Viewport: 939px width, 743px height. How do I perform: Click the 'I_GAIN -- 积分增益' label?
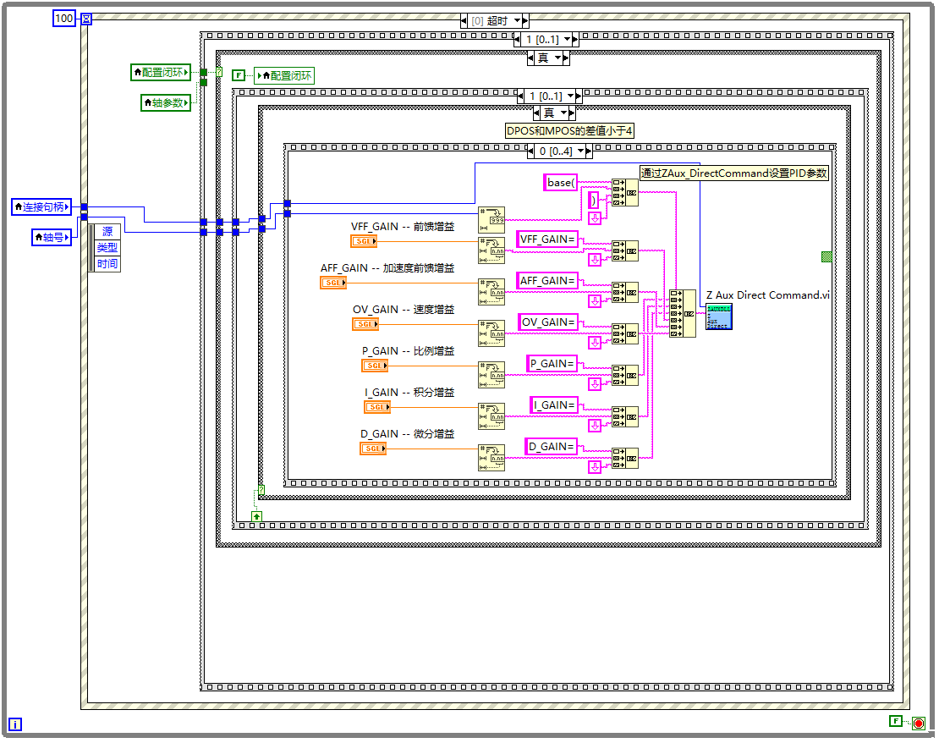click(409, 393)
